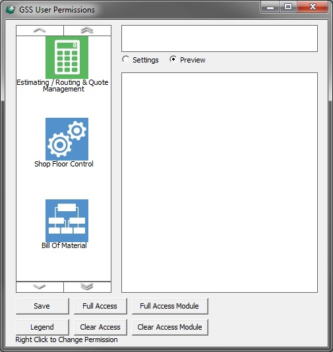Select the Preview radio button
333x352 pixels.
pyautogui.click(x=173, y=59)
